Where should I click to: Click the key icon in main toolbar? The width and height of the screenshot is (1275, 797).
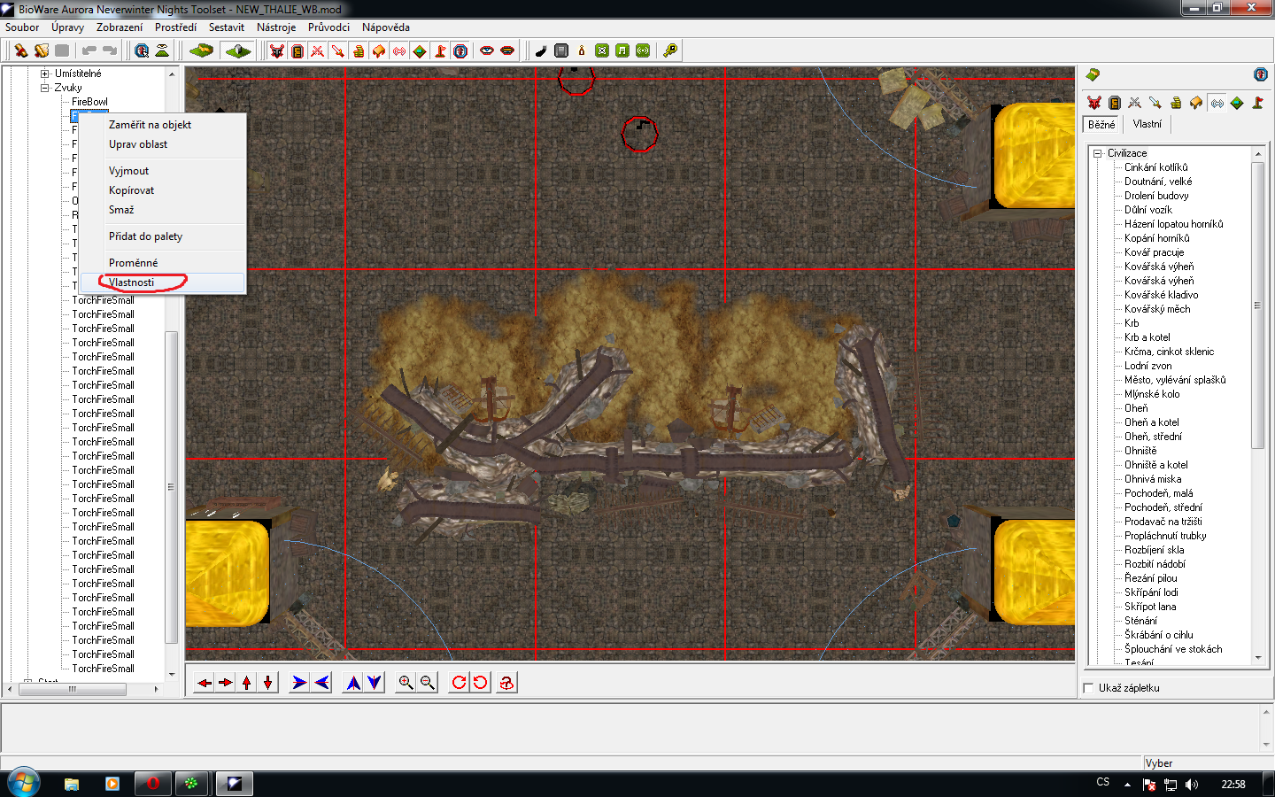tap(670, 50)
